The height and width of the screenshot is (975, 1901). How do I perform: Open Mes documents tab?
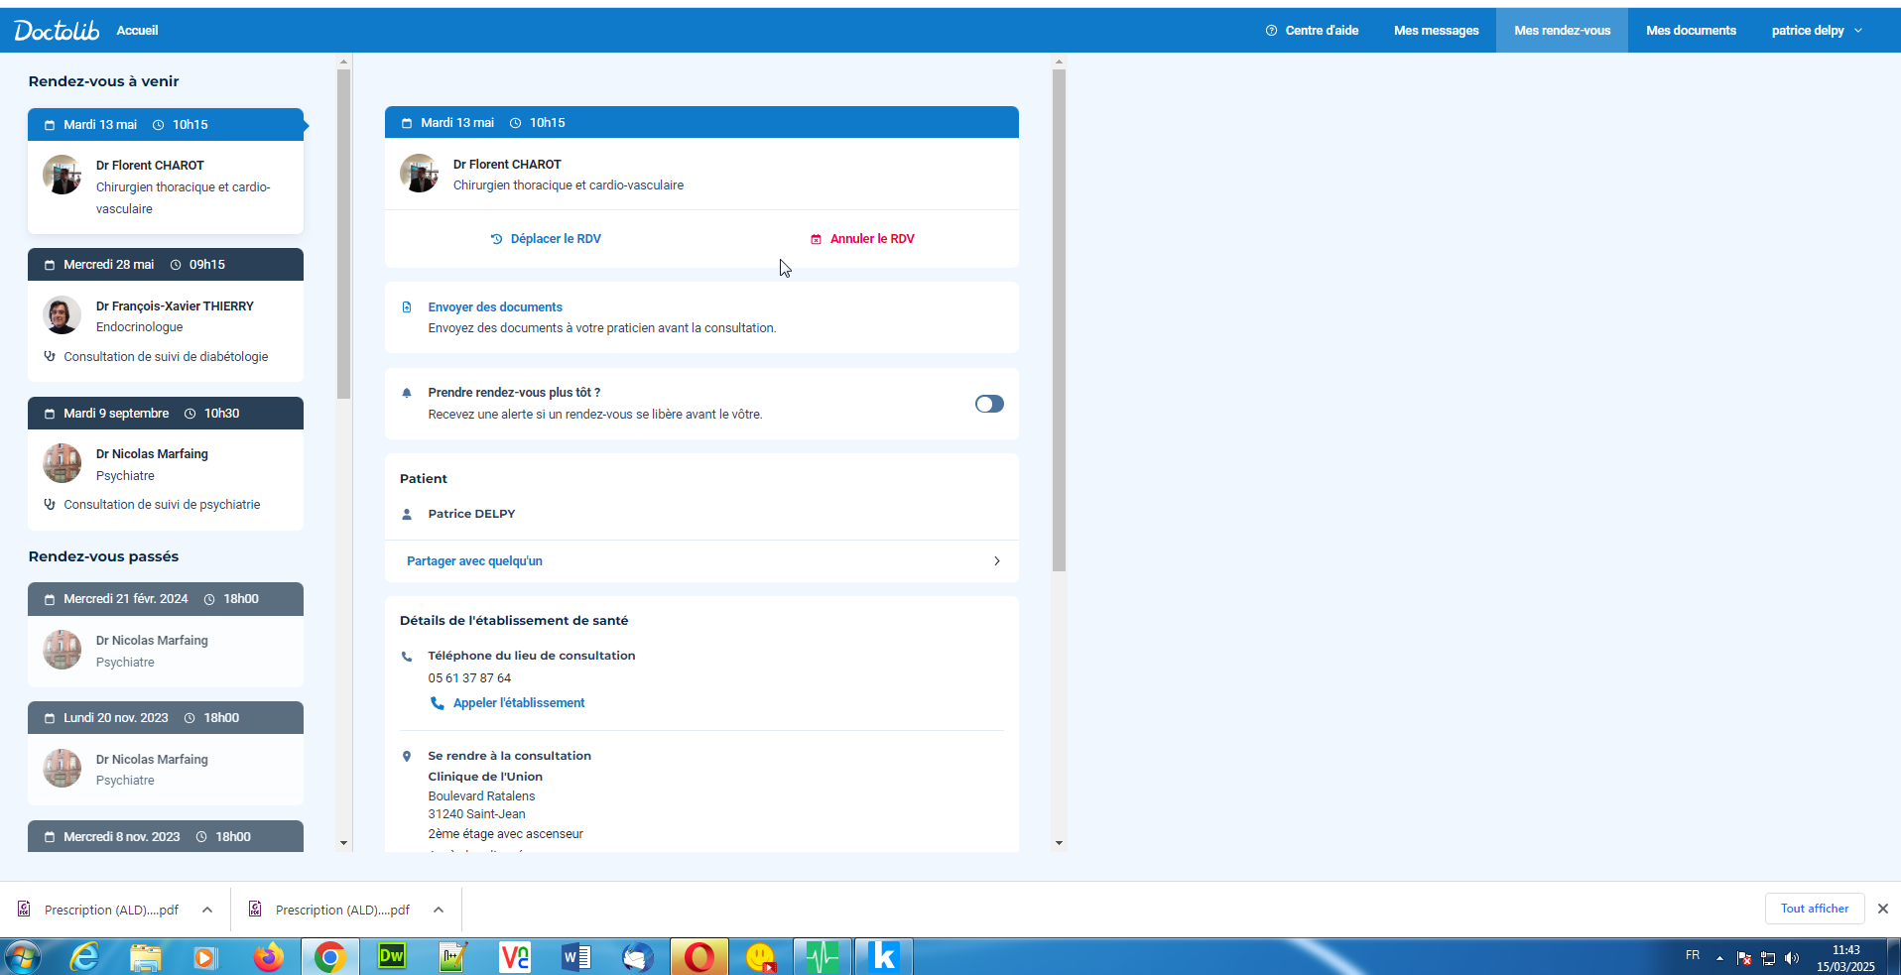[1691, 31]
